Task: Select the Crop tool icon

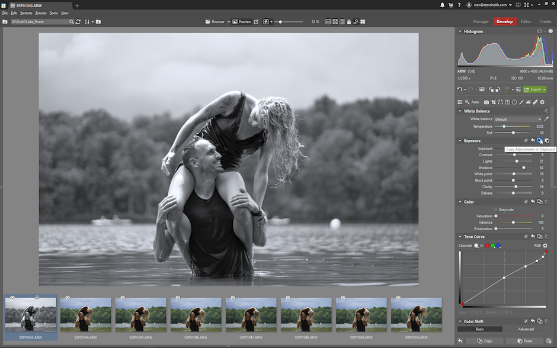Action: click(494, 102)
